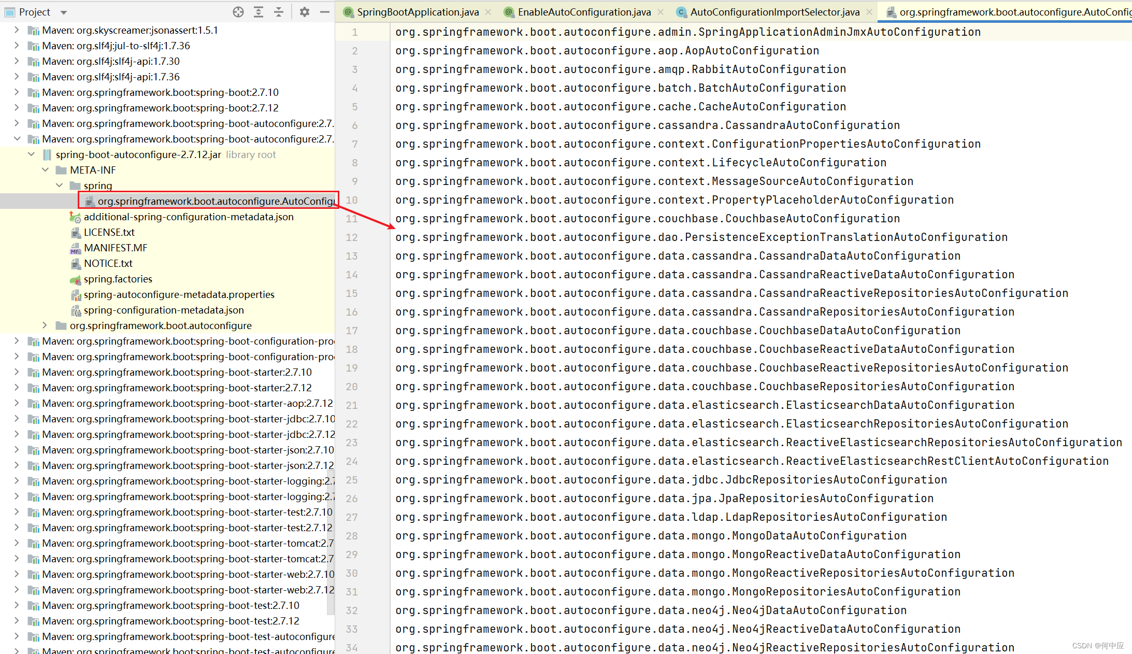1132x654 pixels.
Task: Click library icon of slf4j-api:1.7.36
Action: 34,77
